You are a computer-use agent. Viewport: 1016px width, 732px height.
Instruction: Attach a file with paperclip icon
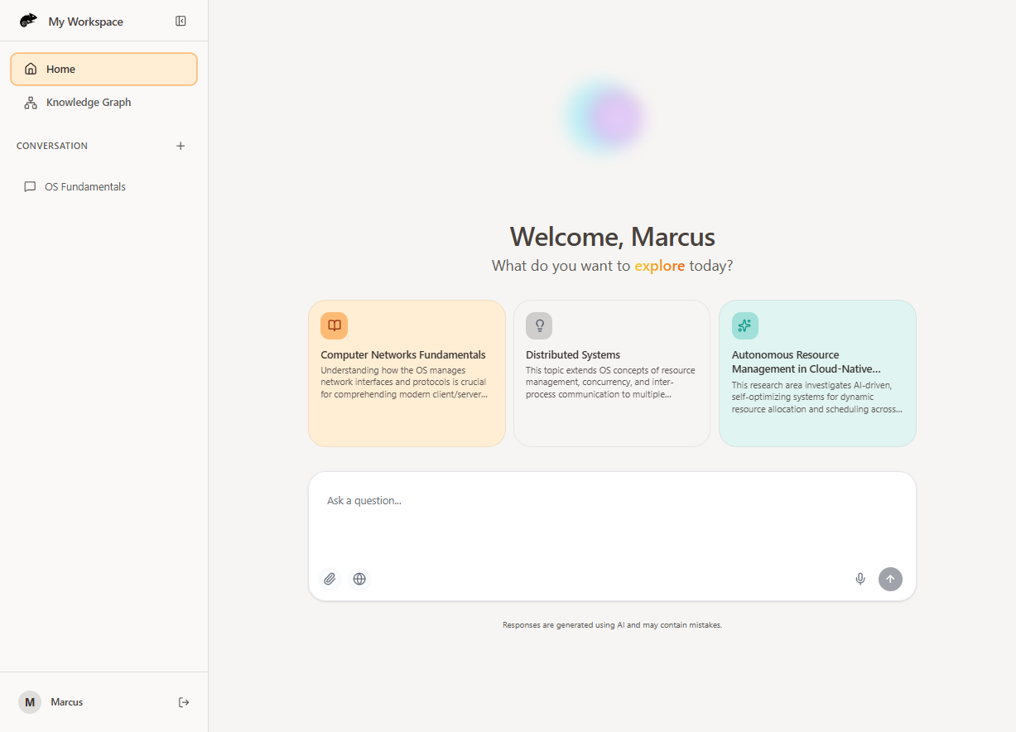point(330,579)
